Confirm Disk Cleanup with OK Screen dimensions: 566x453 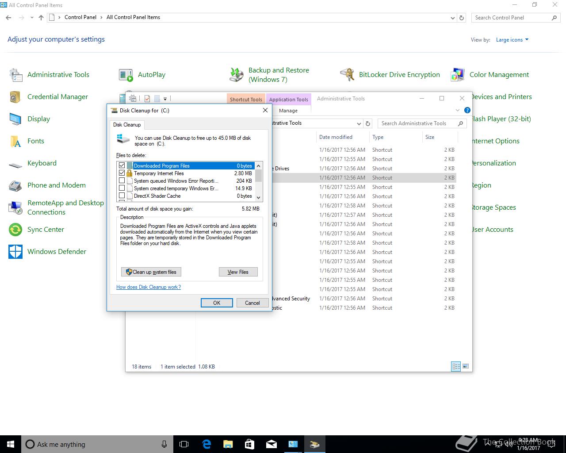coord(217,303)
